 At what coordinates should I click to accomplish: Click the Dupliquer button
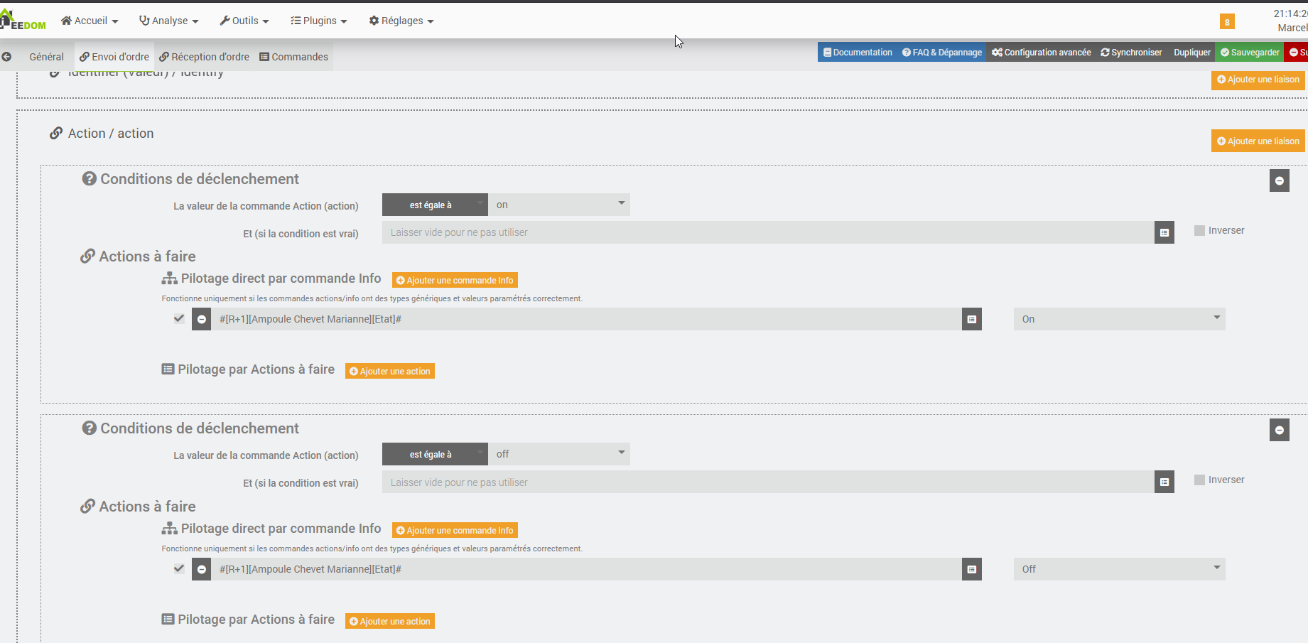[1191, 53]
